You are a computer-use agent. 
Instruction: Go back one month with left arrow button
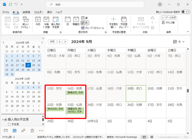(60, 41)
